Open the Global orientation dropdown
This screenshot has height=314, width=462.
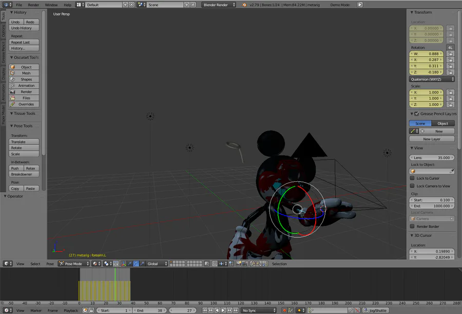[157, 264]
